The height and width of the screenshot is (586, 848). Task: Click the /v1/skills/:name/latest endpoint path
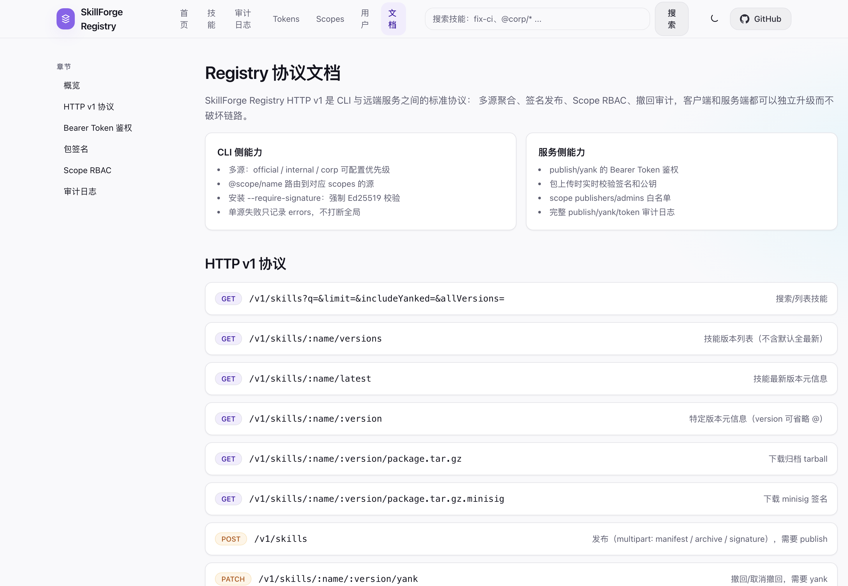(310, 379)
